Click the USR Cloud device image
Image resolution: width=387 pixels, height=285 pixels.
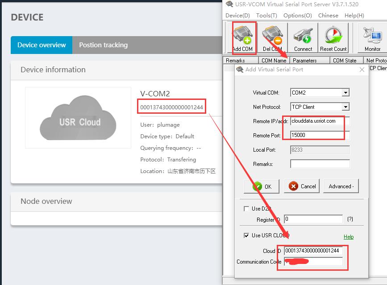click(x=78, y=118)
